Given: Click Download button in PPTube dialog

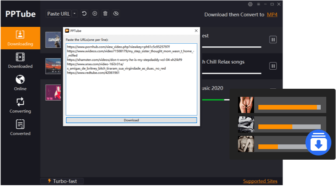Looking at the screenshot, I should [131, 120].
